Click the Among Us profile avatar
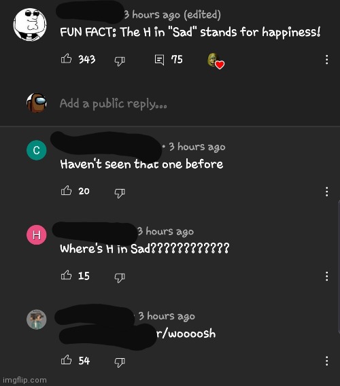Screen dimensions: 340x386 (37, 103)
